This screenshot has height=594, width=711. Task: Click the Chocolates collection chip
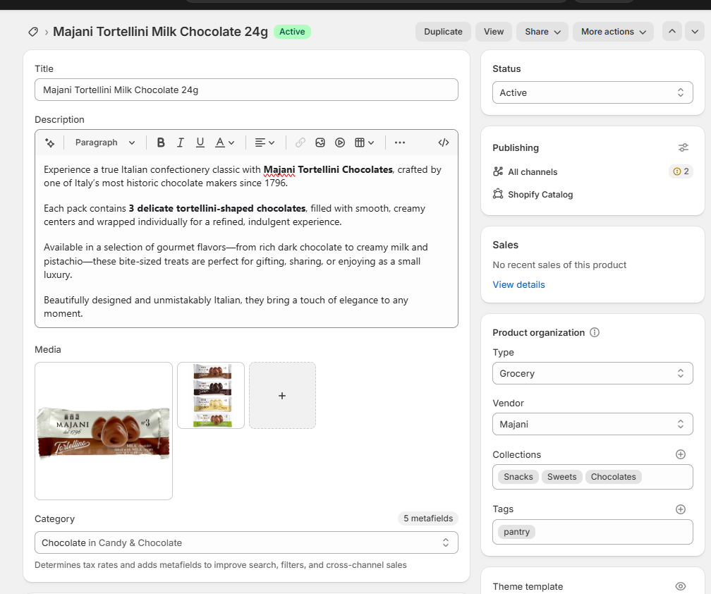point(613,477)
